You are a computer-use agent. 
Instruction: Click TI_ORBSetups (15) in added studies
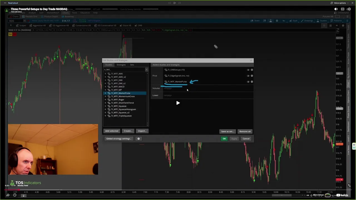point(176,70)
